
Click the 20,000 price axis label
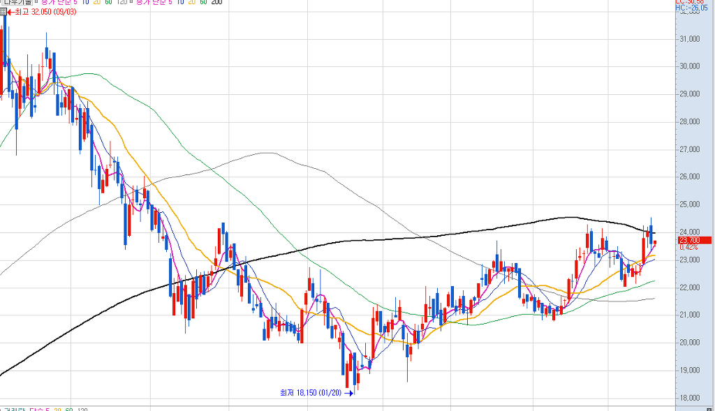689,343
